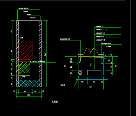Viewport: 136px width, 116px height.
Task: Click the 600 dimension text below the elevation
Action: (25, 91)
